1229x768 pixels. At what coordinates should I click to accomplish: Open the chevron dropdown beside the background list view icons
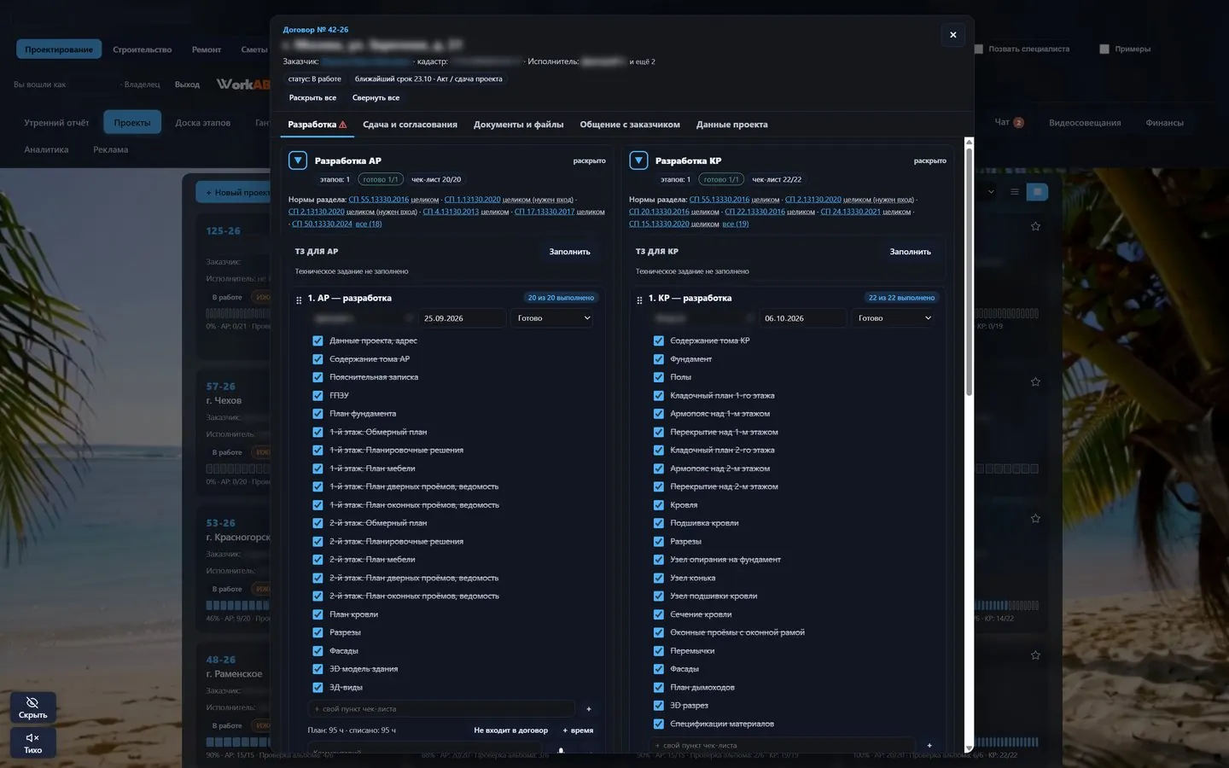(991, 192)
